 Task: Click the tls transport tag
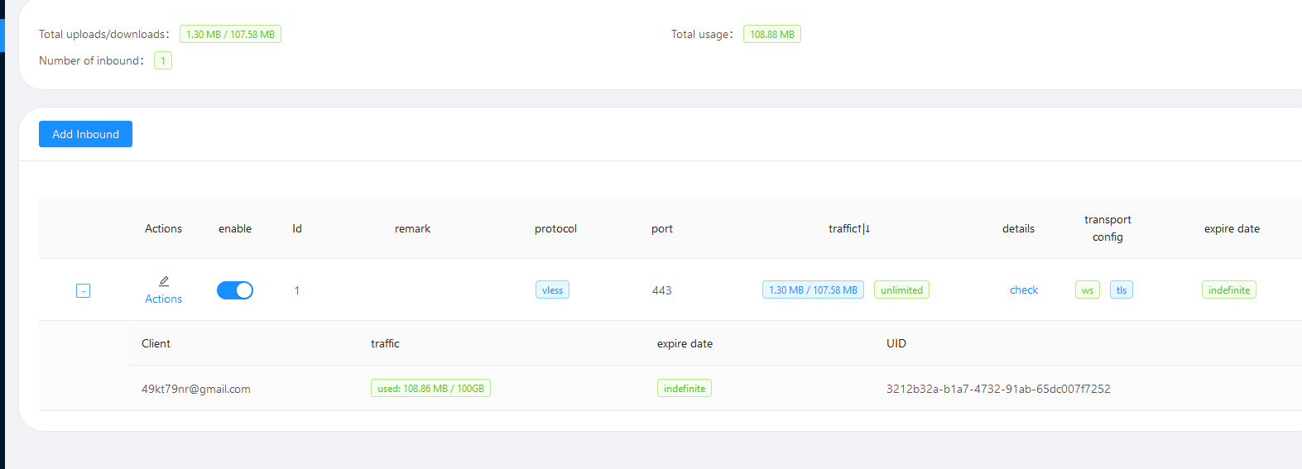[1121, 290]
